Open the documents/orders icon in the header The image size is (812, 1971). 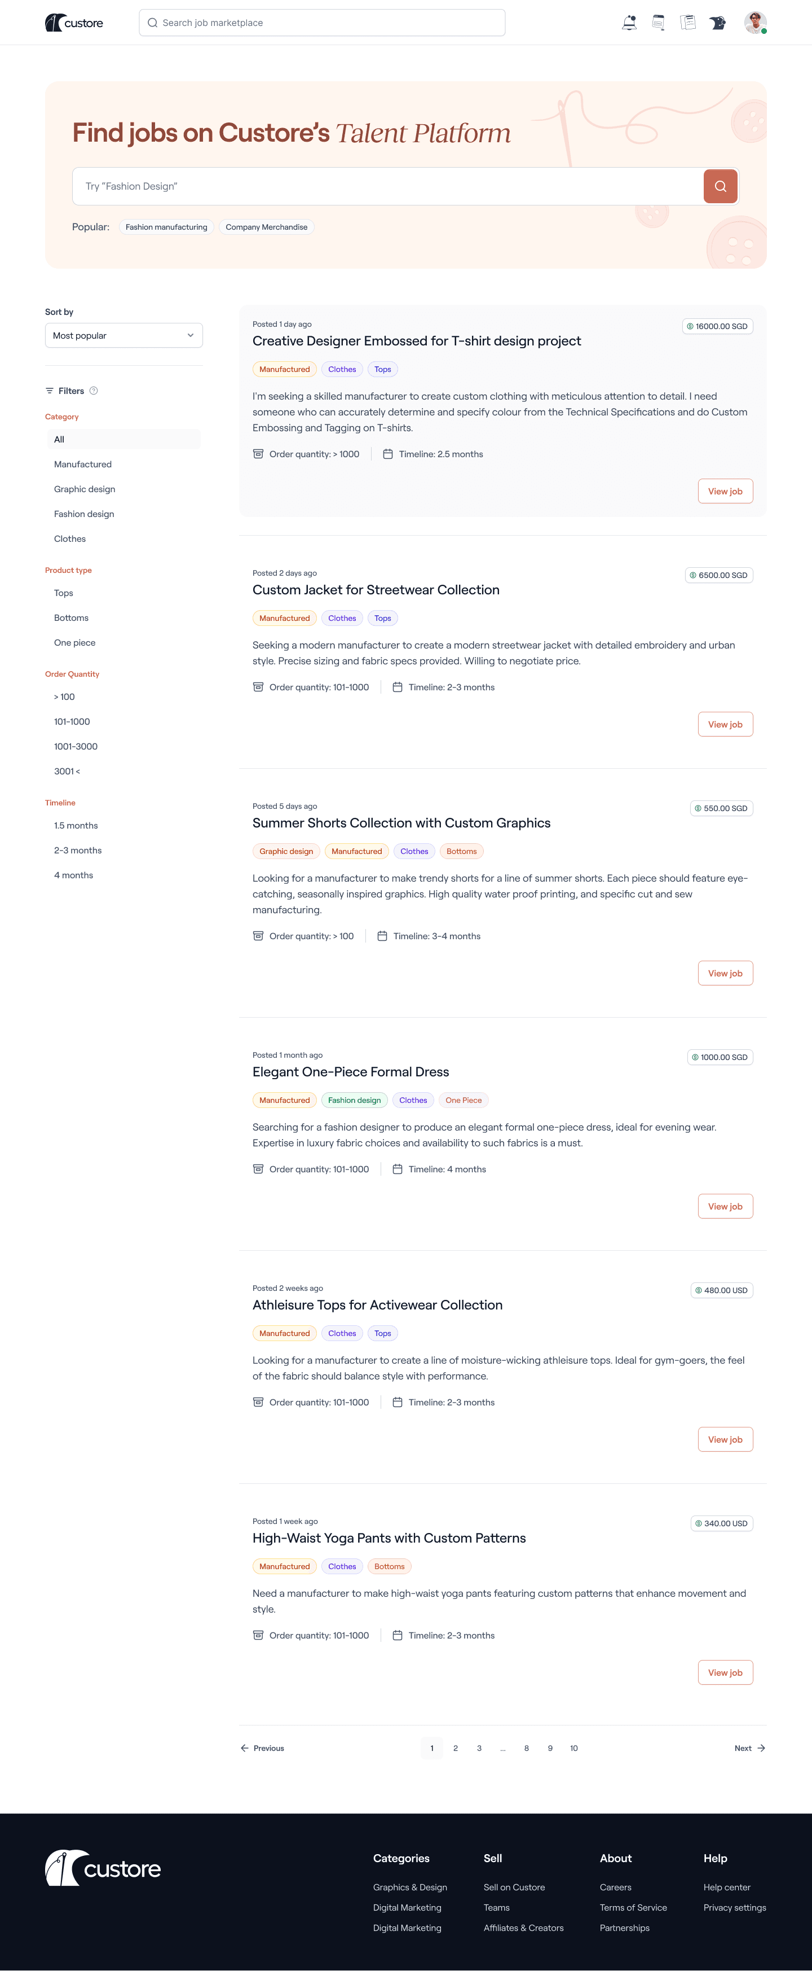coord(687,22)
